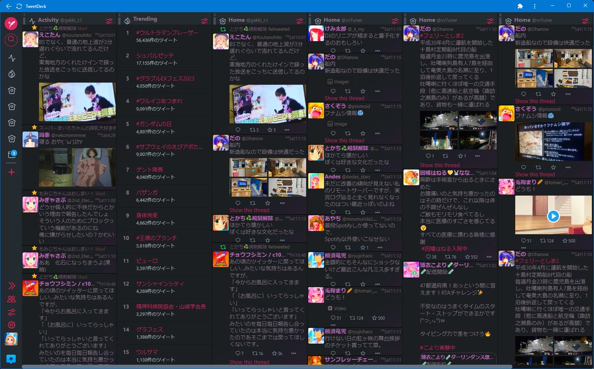Open the TV broadcast photo in Activity column
Screen dimensions: 594x369
pyautogui.click(x=77, y=102)
